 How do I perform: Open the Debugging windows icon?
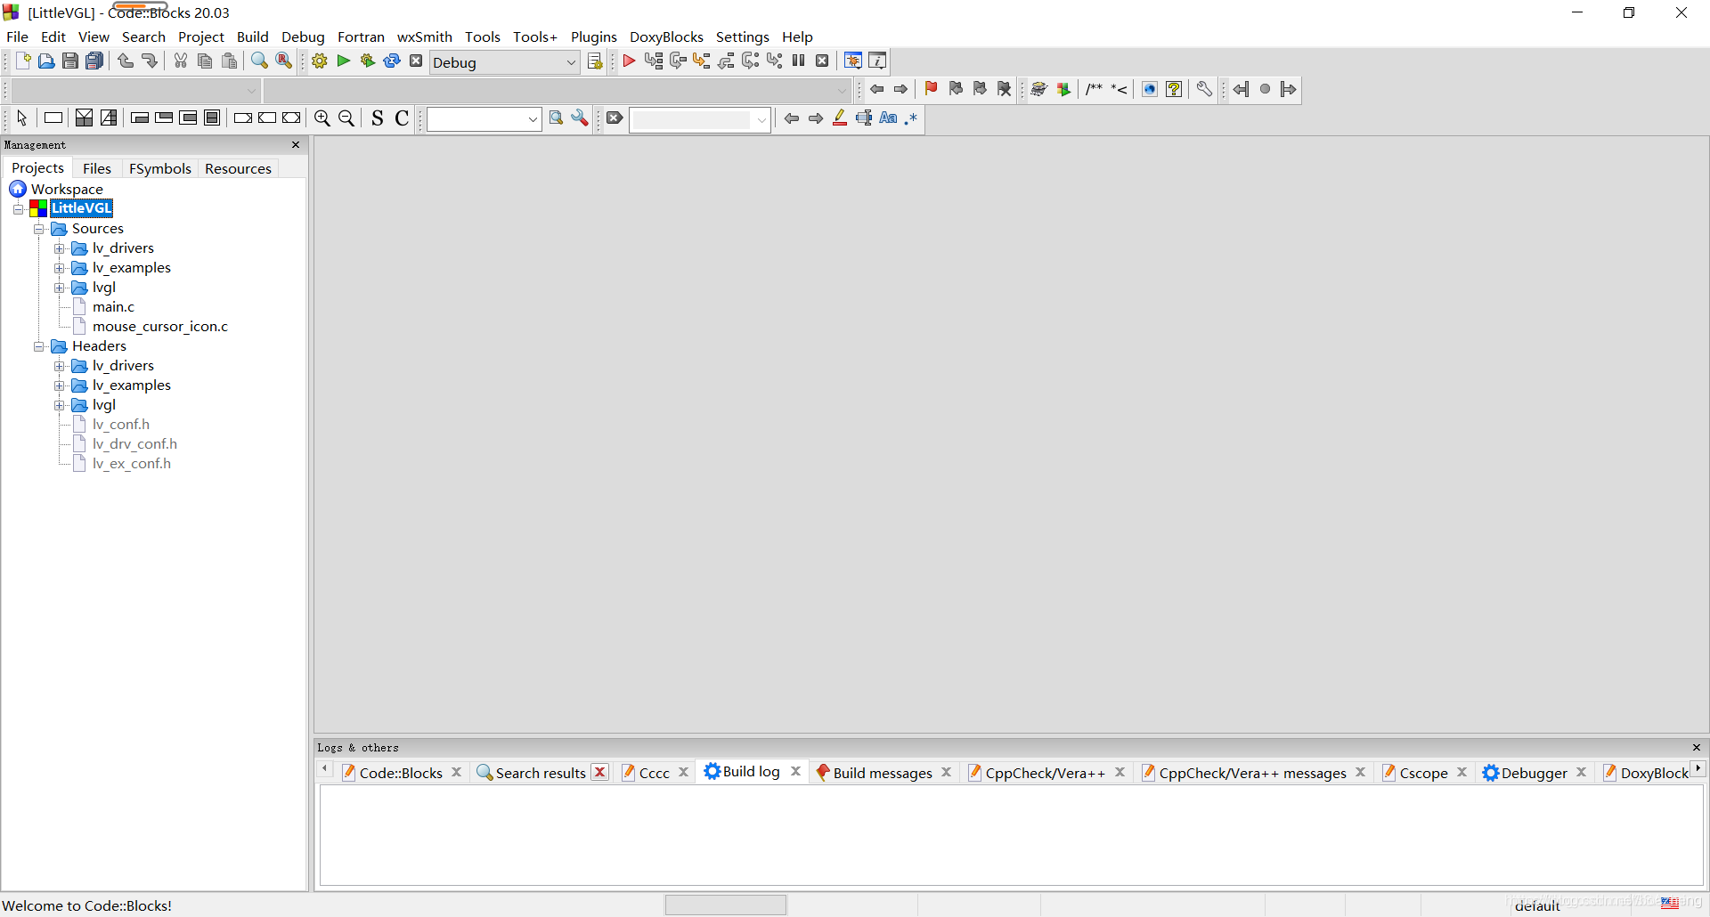click(853, 61)
